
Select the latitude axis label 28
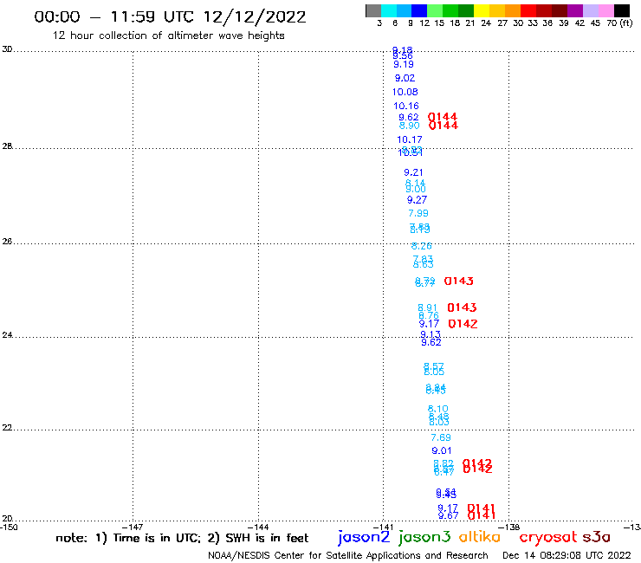coord(7,146)
